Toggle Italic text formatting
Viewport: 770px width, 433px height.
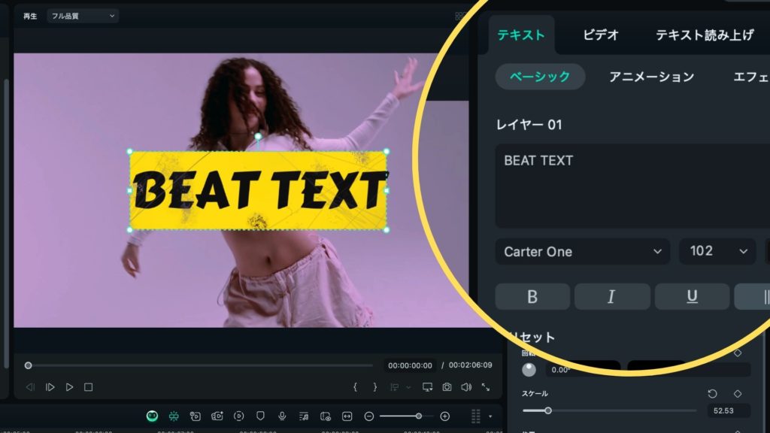(611, 297)
